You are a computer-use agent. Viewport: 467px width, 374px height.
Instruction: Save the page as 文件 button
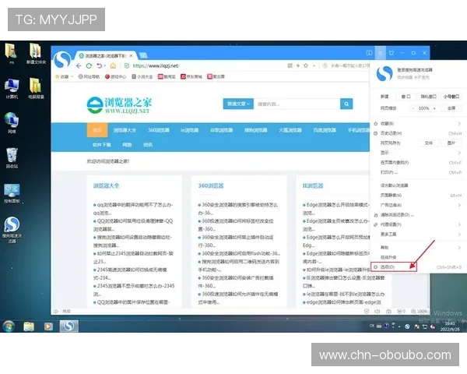click(429, 143)
